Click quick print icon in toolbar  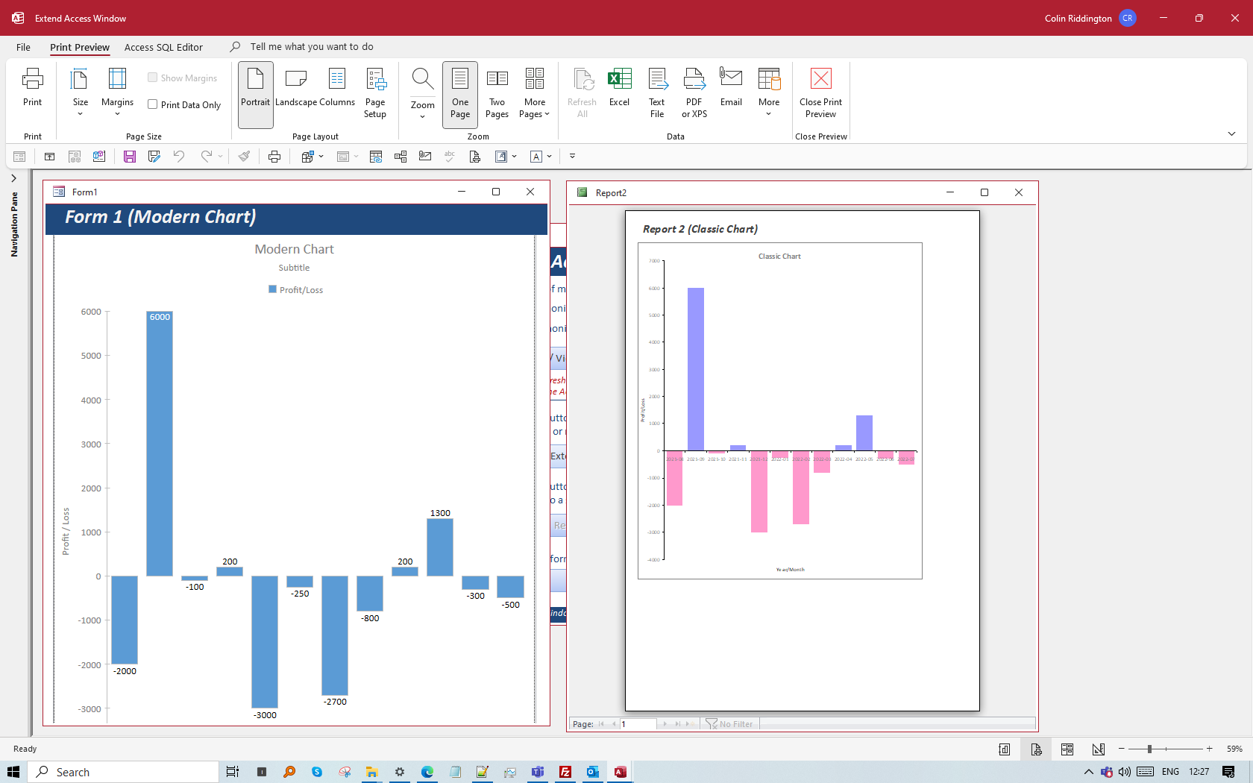coord(274,157)
